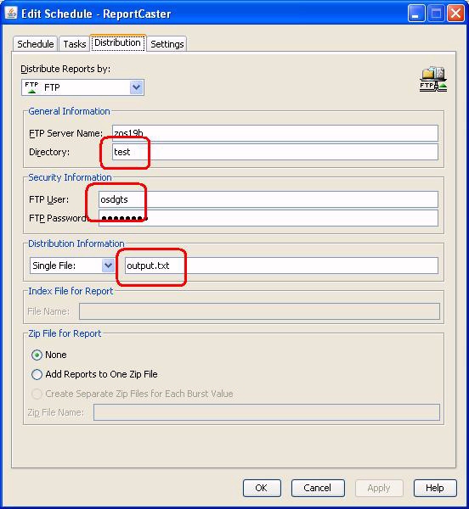This screenshot has width=469, height=509.
Task: Minimize the Edit Schedule window
Action: (x=416, y=14)
